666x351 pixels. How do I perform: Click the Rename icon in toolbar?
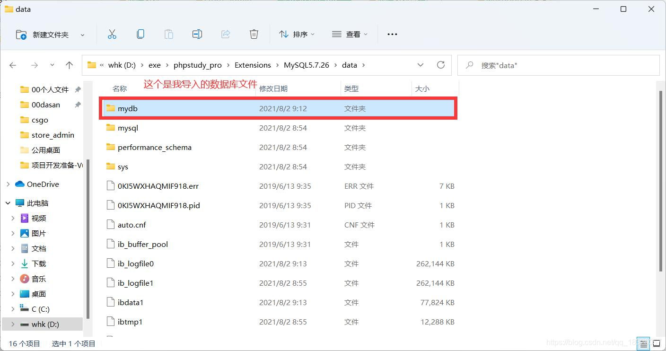pyautogui.click(x=197, y=34)
